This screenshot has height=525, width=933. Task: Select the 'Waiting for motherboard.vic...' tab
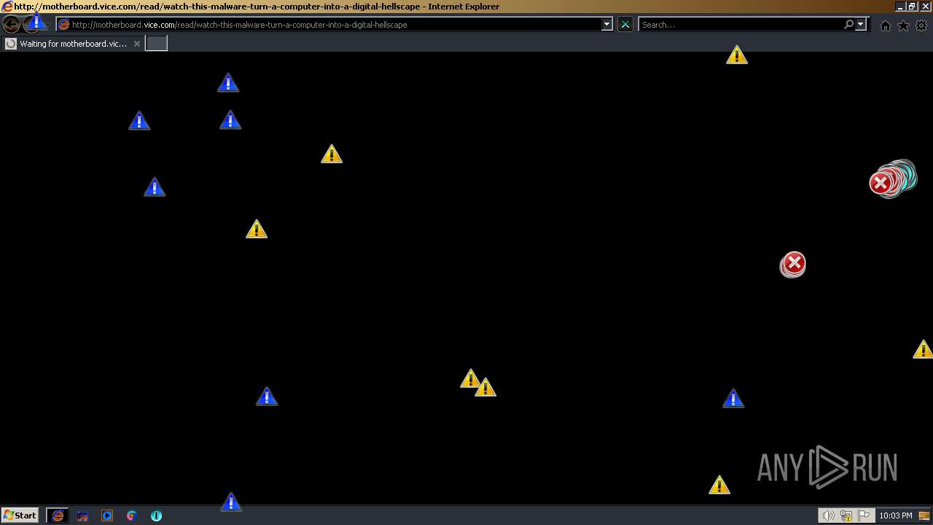tap(73, 44)
